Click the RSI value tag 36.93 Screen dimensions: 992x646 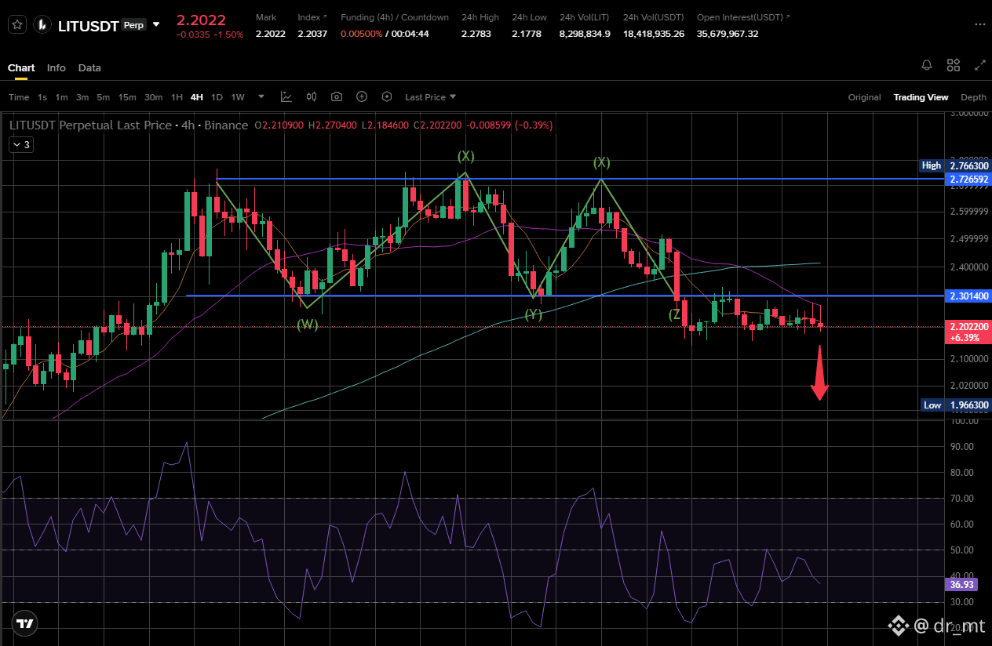[961, 585]
